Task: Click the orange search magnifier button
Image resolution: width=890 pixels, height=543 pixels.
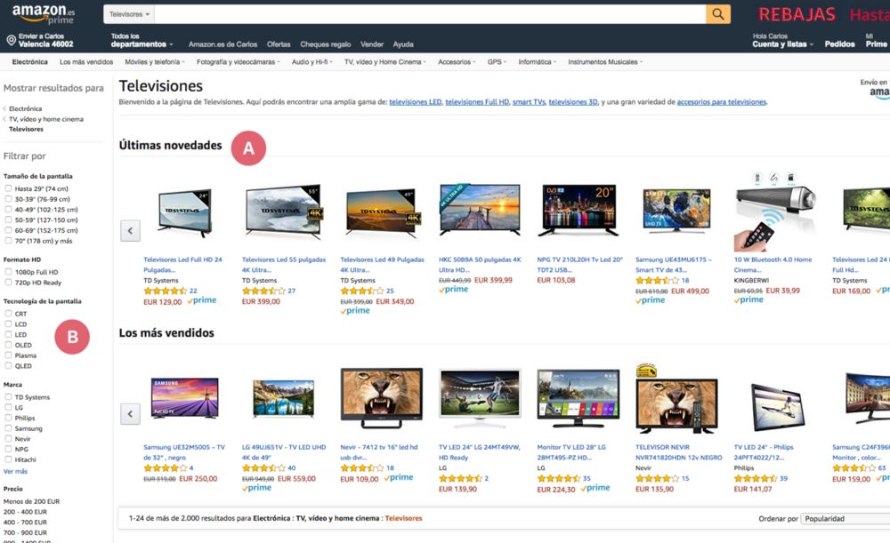Action: pyautogui.click(x=718, y=14)
